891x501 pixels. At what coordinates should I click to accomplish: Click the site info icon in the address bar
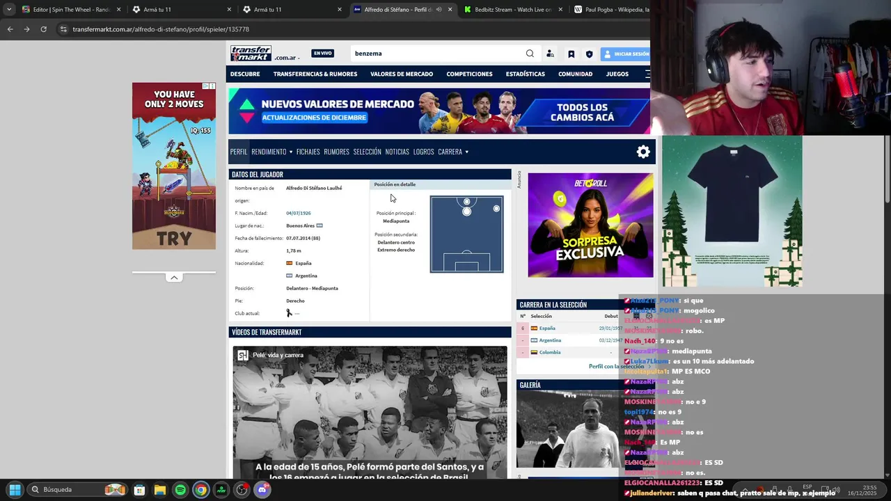(63, 29)
